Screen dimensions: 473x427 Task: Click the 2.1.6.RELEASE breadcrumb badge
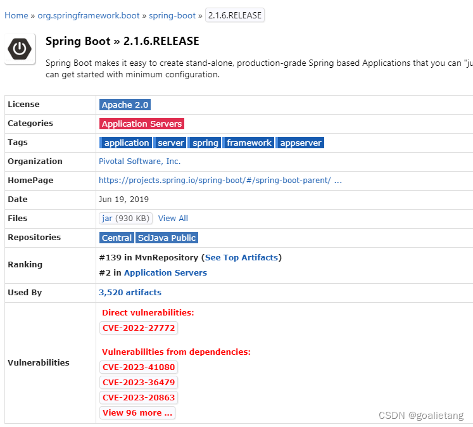tap(235, 15)
